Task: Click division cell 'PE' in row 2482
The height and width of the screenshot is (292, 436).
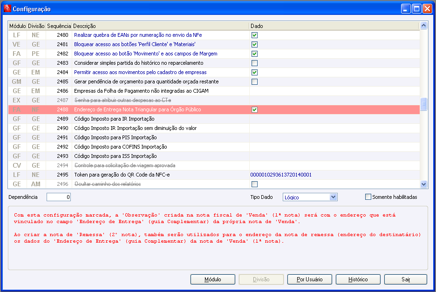Action: pyautogui.click(x=35, y=54)
